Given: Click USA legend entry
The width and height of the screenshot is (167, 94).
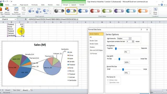Looking at the screenshot, I should pyautogui.click(x=70, y=52).
